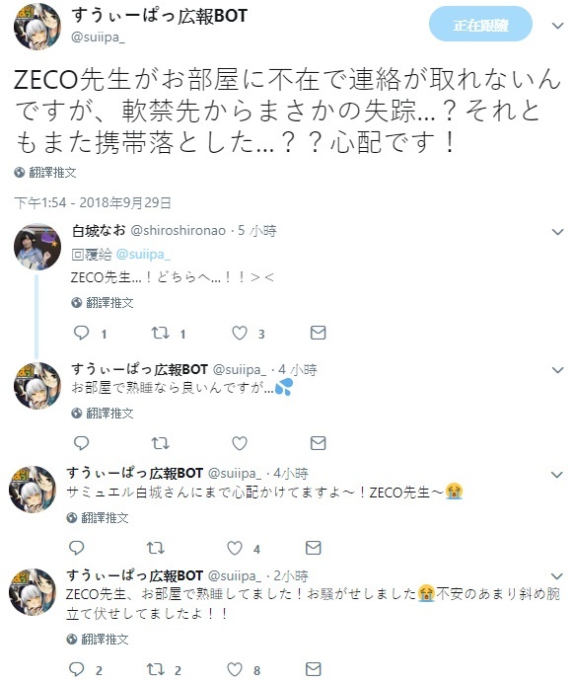This screenshot has width=573, height=683.
Task: Open the chevron menu on the お部屋で熟睡 tweet
Action: 557,370
